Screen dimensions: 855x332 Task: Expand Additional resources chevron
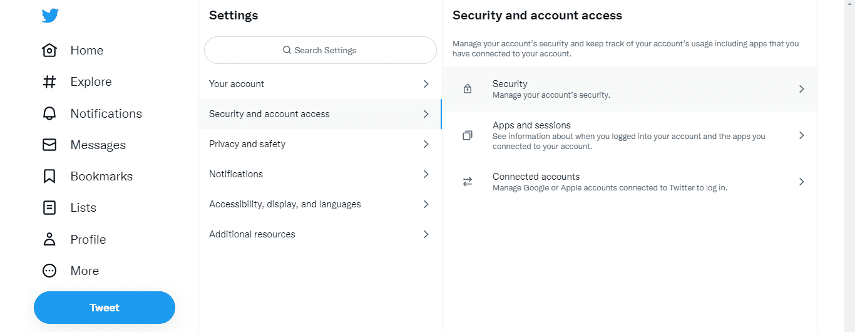(426, 234)
